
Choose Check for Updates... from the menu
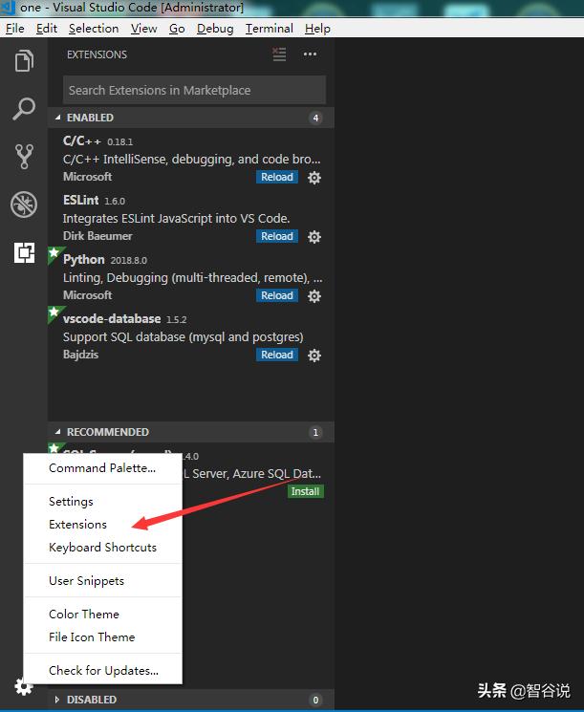click(x=102, y=671)
